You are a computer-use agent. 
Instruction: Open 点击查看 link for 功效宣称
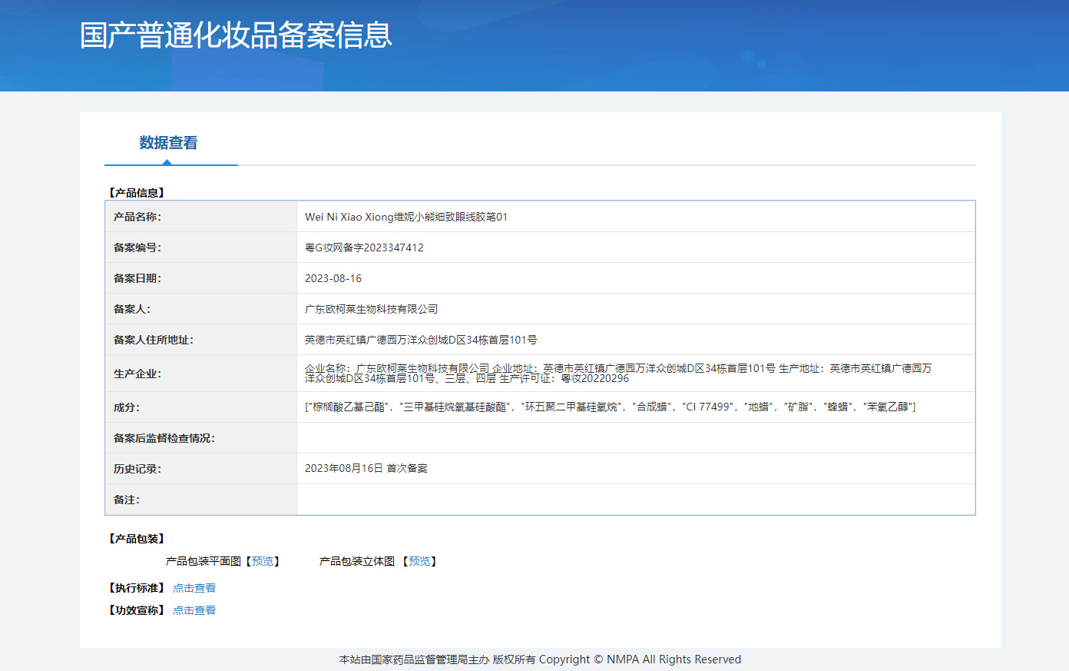[194, 610]
